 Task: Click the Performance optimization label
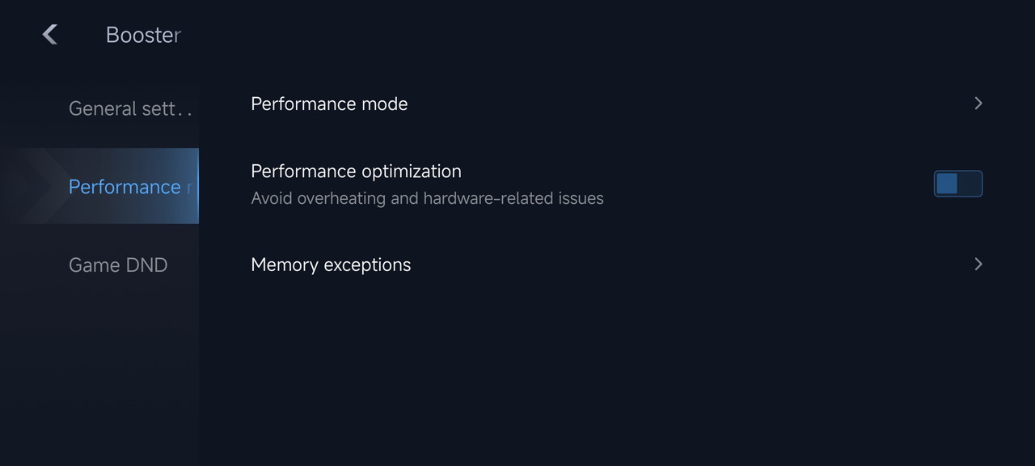coord(356,172)
